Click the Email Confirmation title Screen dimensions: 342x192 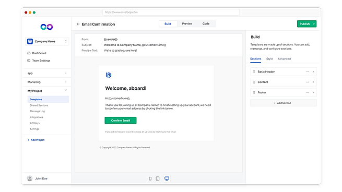coord(98,24)
